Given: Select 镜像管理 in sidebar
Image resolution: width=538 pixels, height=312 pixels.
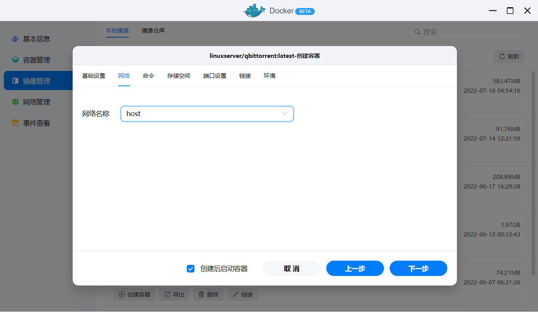Looking at the screenshot, I should click(38, 80).
